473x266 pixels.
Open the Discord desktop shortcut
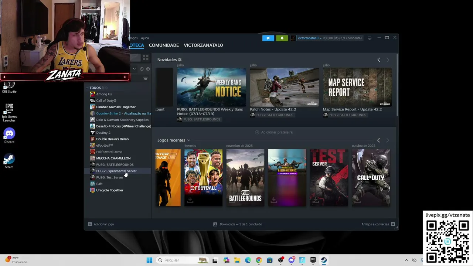pyautogui.click(x=9, y=136)
